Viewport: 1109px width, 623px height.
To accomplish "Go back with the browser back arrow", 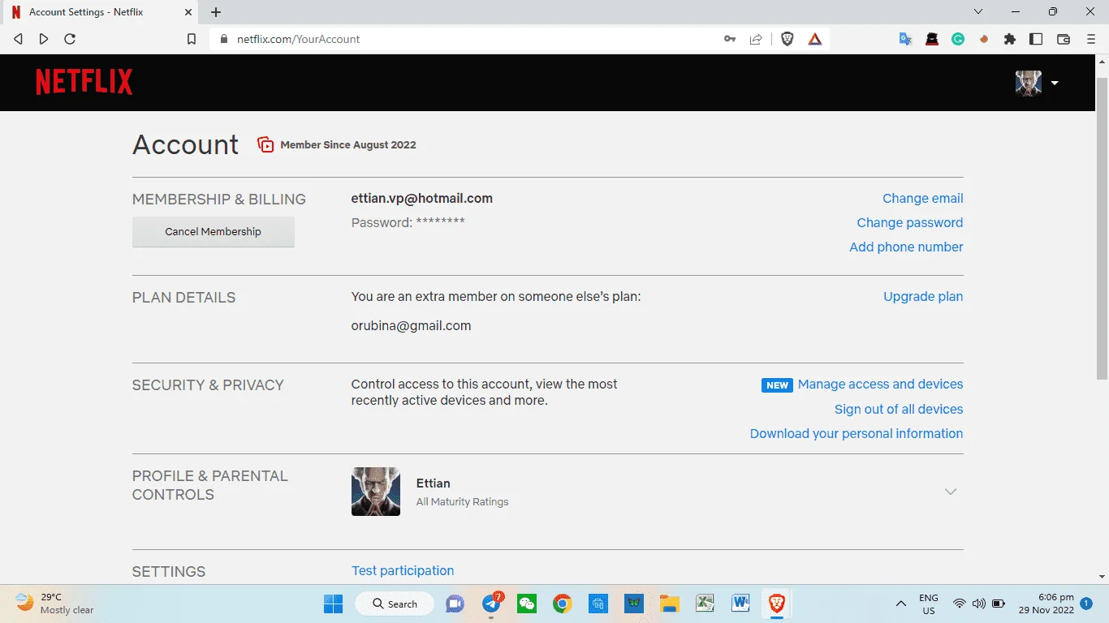I will point(19,39).
